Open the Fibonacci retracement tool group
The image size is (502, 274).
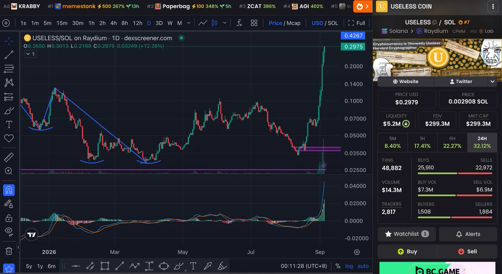(x=9, y=69)
